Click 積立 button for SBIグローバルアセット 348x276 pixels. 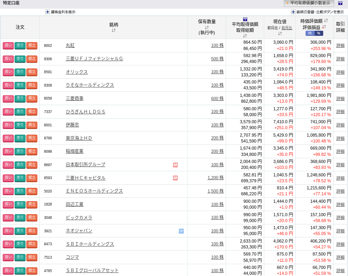[32, 271]
